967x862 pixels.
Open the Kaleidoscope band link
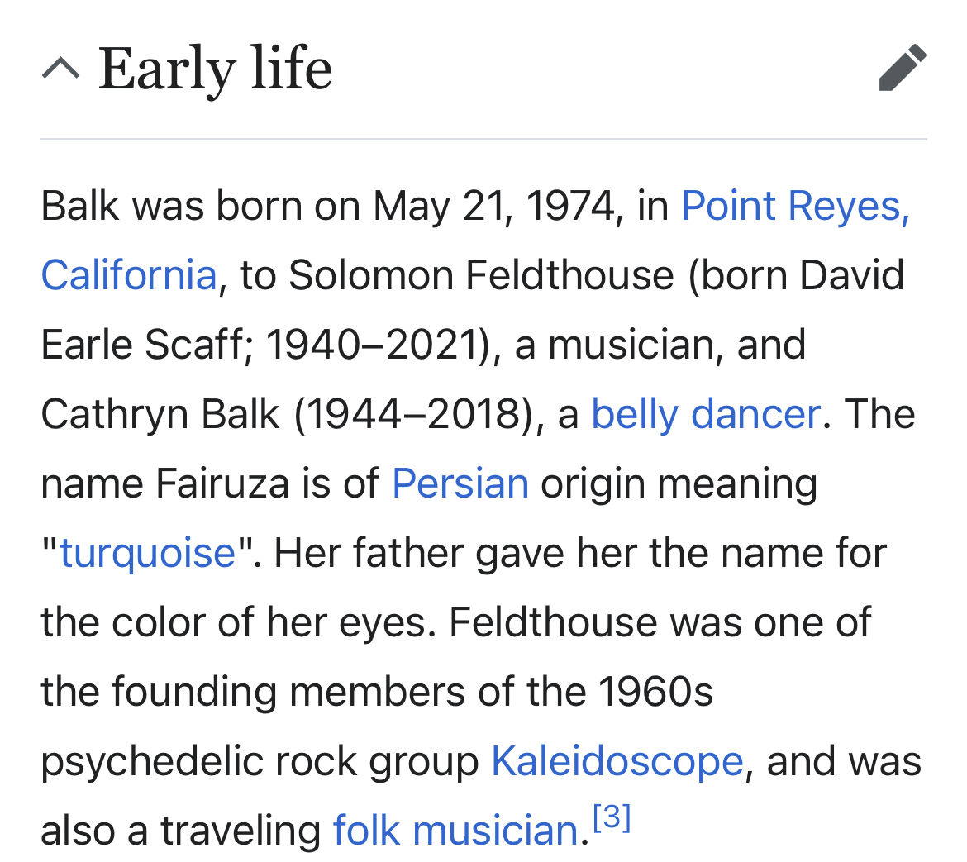click(x=617, y=761)
